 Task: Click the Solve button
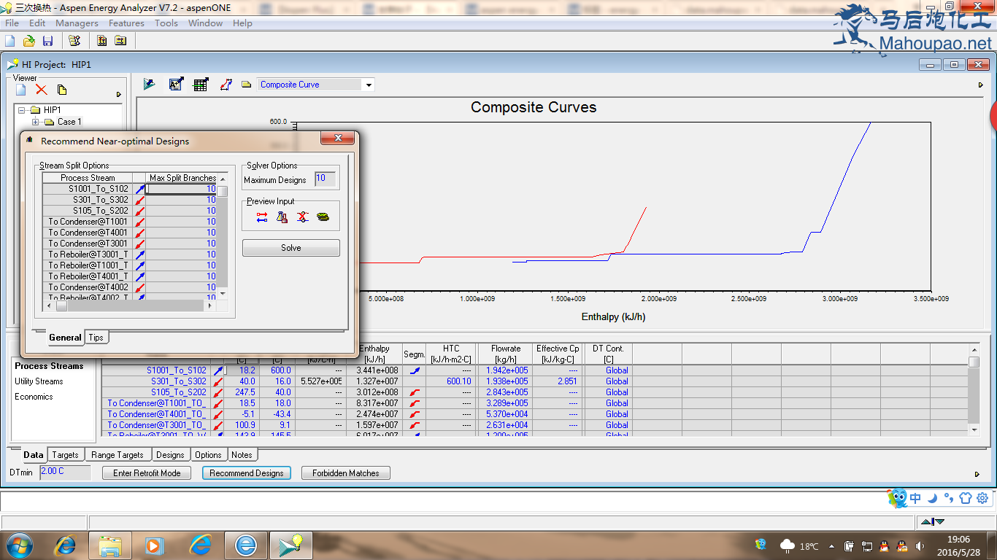290,248
